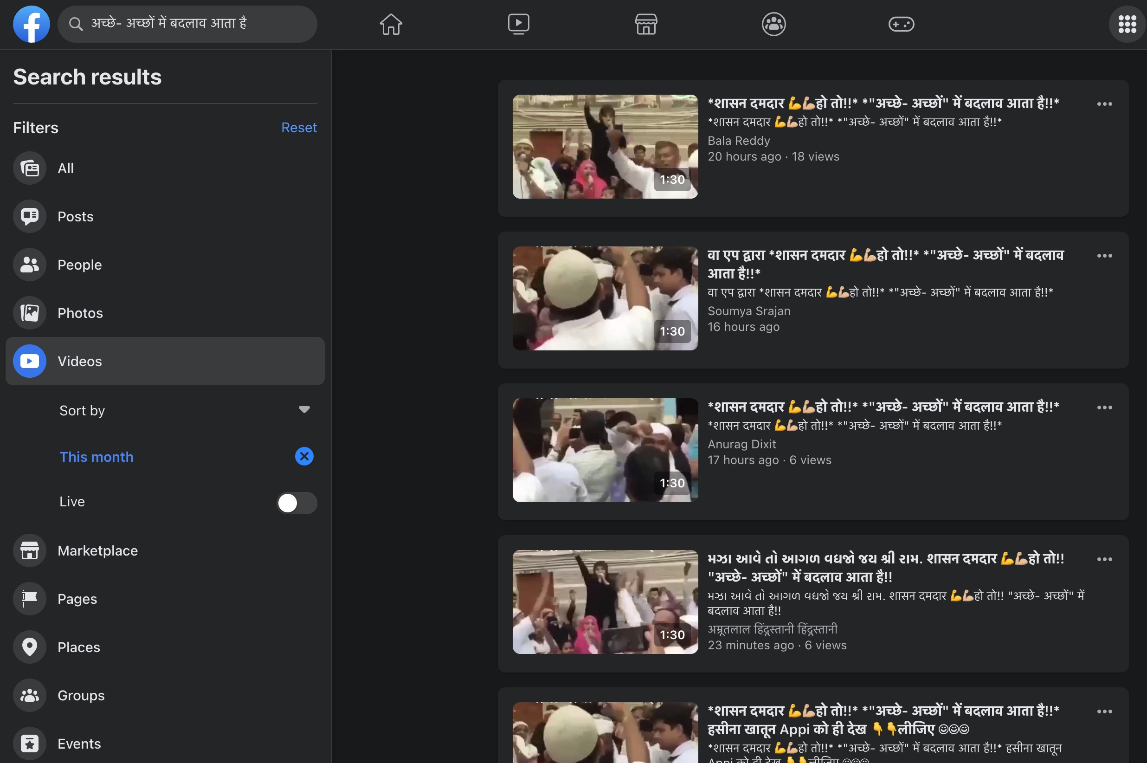This screenshot has height=763, width=1147.
Task: Switch to Posts results label
Action: [x=75, y=217]
